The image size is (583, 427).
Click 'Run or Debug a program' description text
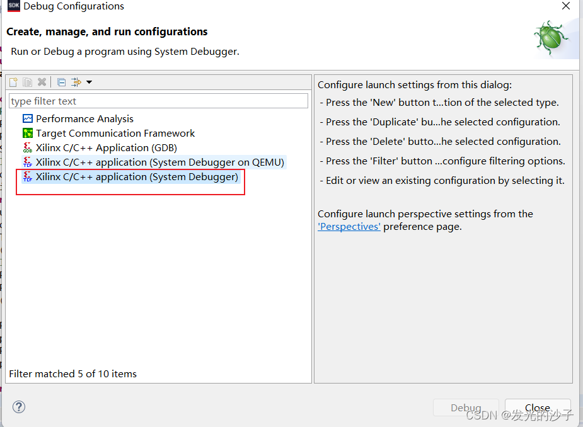click(x=125, y=51)
